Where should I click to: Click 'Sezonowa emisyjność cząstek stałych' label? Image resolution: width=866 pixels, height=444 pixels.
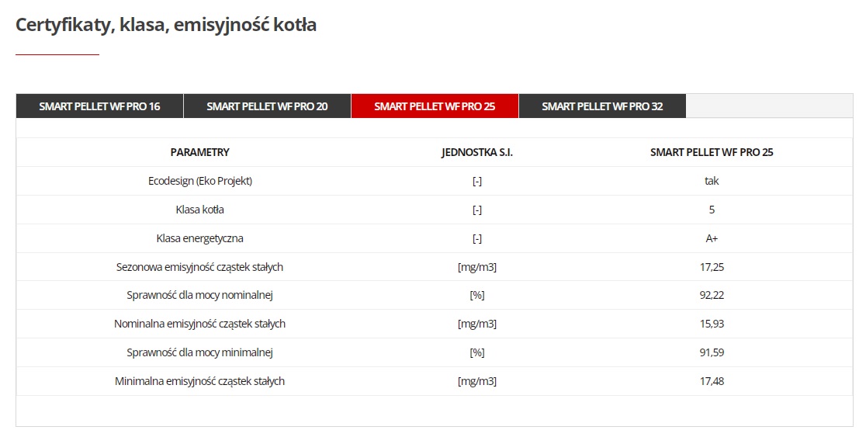[199, 267]
